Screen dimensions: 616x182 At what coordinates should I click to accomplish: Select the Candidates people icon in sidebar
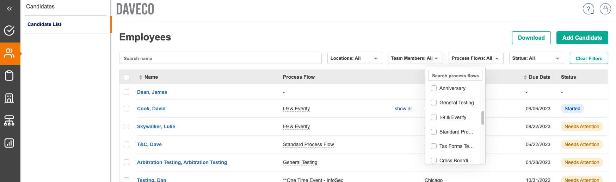10,53
